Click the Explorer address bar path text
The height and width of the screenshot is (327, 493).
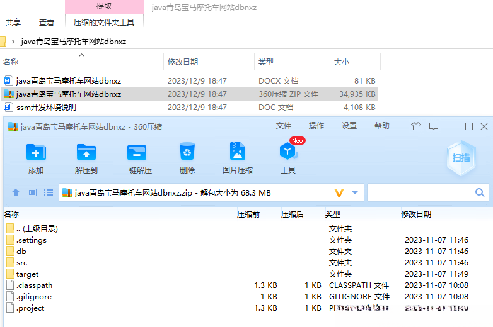73,42
